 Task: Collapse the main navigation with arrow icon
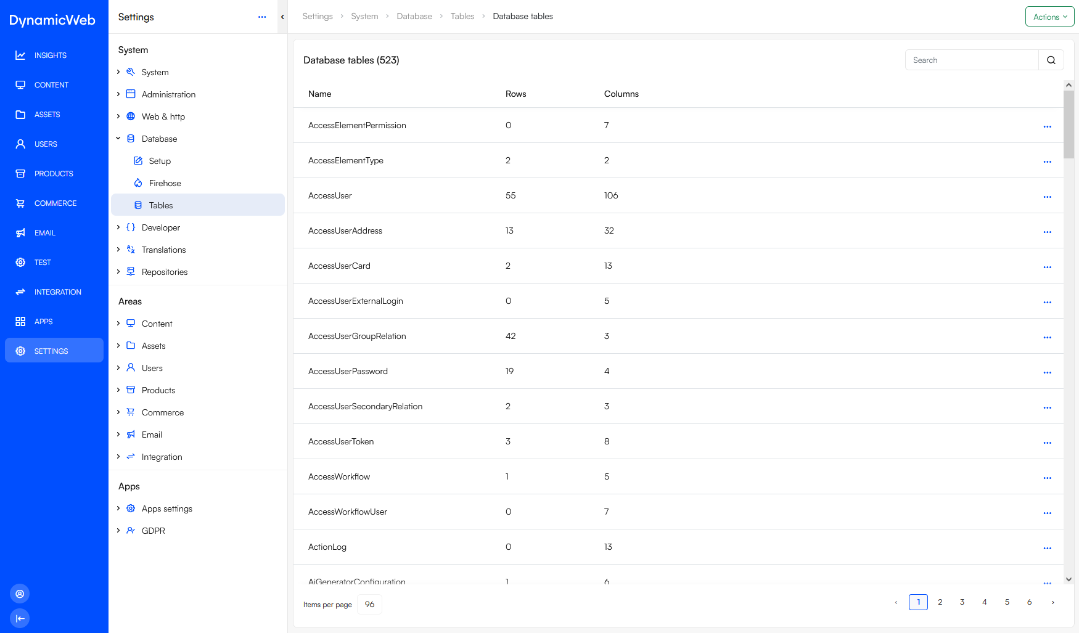pyautogui.click(x=20, y=618)
